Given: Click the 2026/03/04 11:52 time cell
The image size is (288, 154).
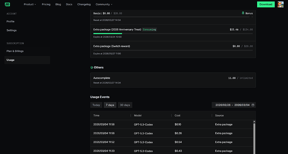Looking at the screenshot, I should click(x=104, y=142).
